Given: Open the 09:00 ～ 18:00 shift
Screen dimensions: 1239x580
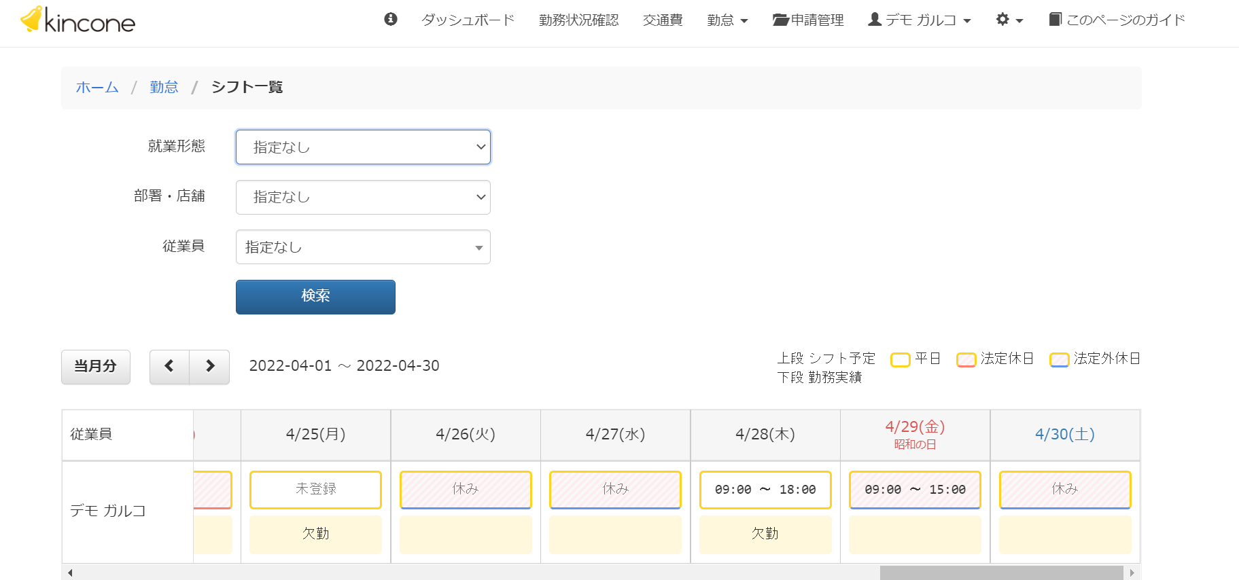Looking at the screenshot, I should coord(765,490).
